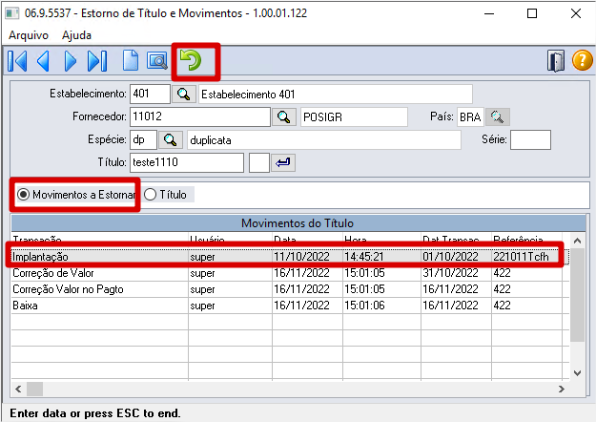Click the 221011Tcfh reference cell

coord(526,257)
